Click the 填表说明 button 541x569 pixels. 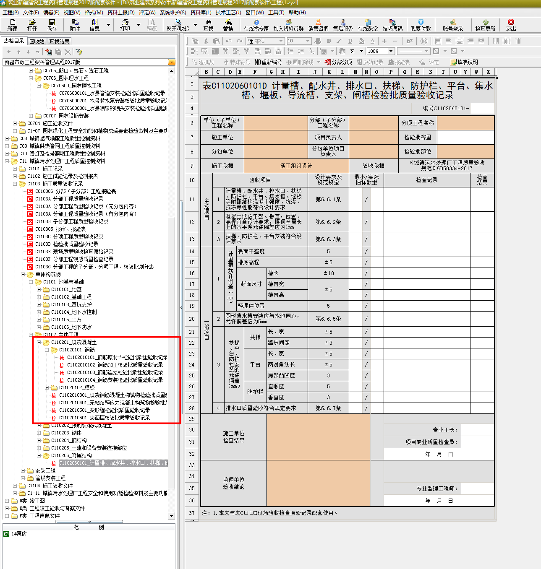[464, 62]
